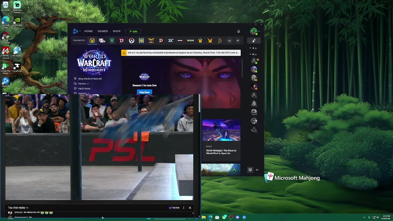Open the Diablo IV red D icon
This screenshot has height=221, width=393.
[122, 41]
